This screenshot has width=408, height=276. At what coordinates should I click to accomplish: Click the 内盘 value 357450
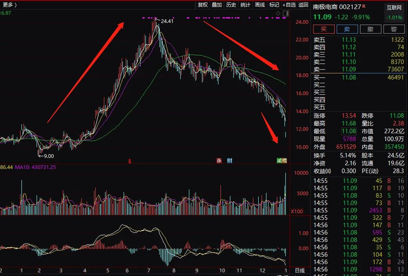pyautogui.click(x=394, y=147)
